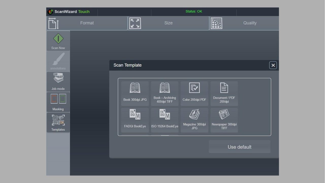This screenshot has height=183, width=325.
Task: Switch to the Size tab
Action: [168, 23]
